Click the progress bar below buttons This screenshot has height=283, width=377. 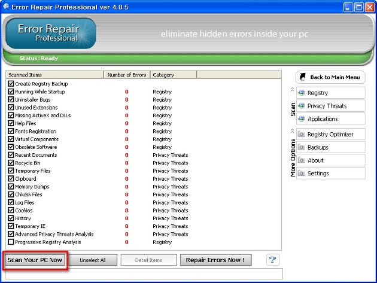(x=144, y=273)
